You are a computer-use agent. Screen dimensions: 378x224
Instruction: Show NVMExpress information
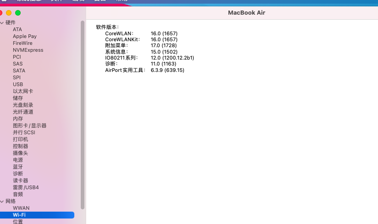click(28, 50)
